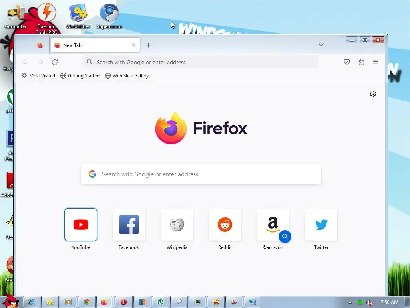Viewport: 410px width, 308px height.
Task: Close the New Tab tab
Action: click(133, 45)
